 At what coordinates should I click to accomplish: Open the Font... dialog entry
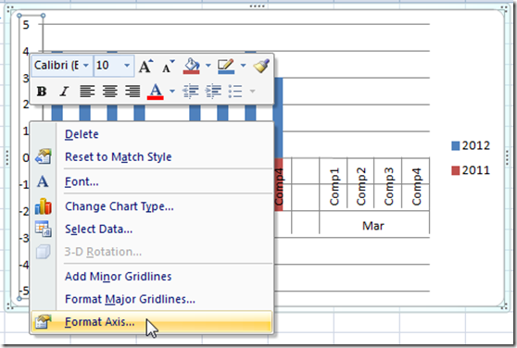(152, 181)
